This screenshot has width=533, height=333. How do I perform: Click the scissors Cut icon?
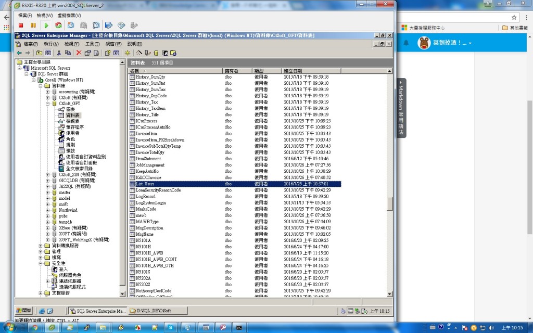59,53
